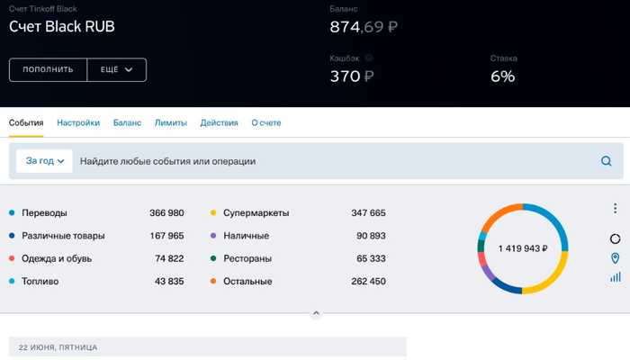Switch to the Настройки tab
This screenshot has width=630, height=360.
(78, 123)
